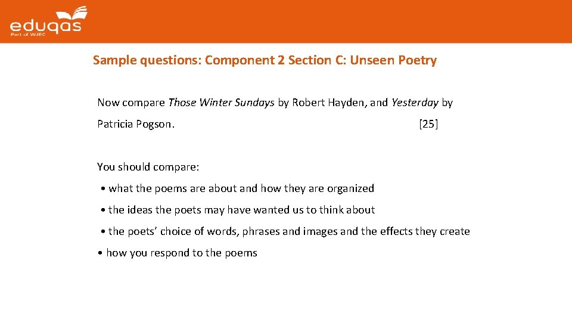Click the 'Part of WJEC' tagline
The image size is (572, 322).
click(24, 36)
